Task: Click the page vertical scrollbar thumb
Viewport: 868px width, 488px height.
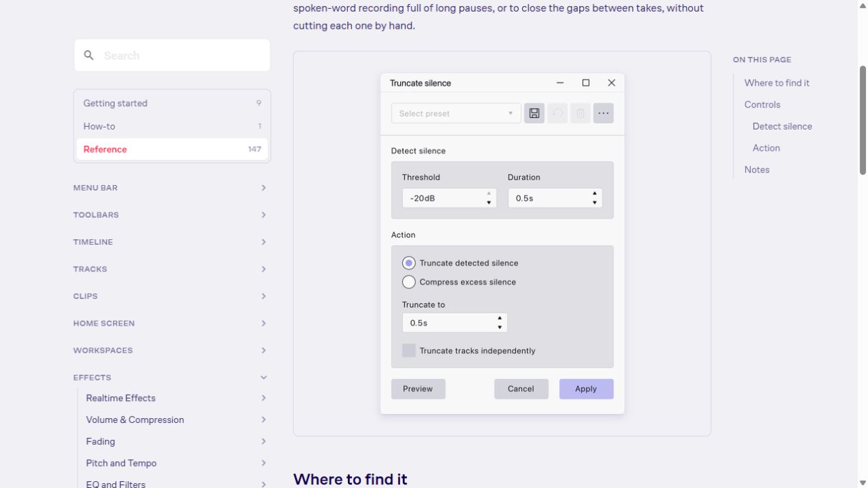Action: point(863,120)
